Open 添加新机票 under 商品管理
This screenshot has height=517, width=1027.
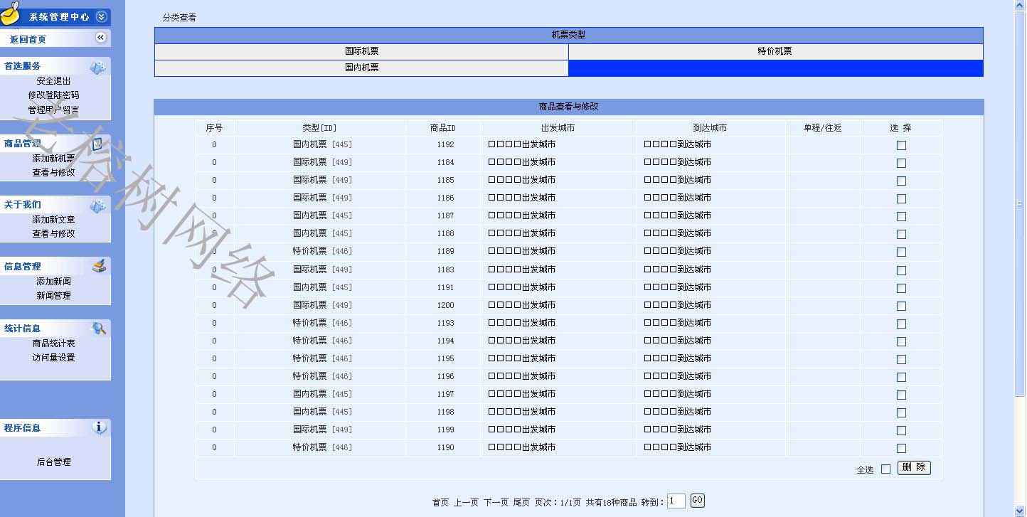tap(53, 158)
